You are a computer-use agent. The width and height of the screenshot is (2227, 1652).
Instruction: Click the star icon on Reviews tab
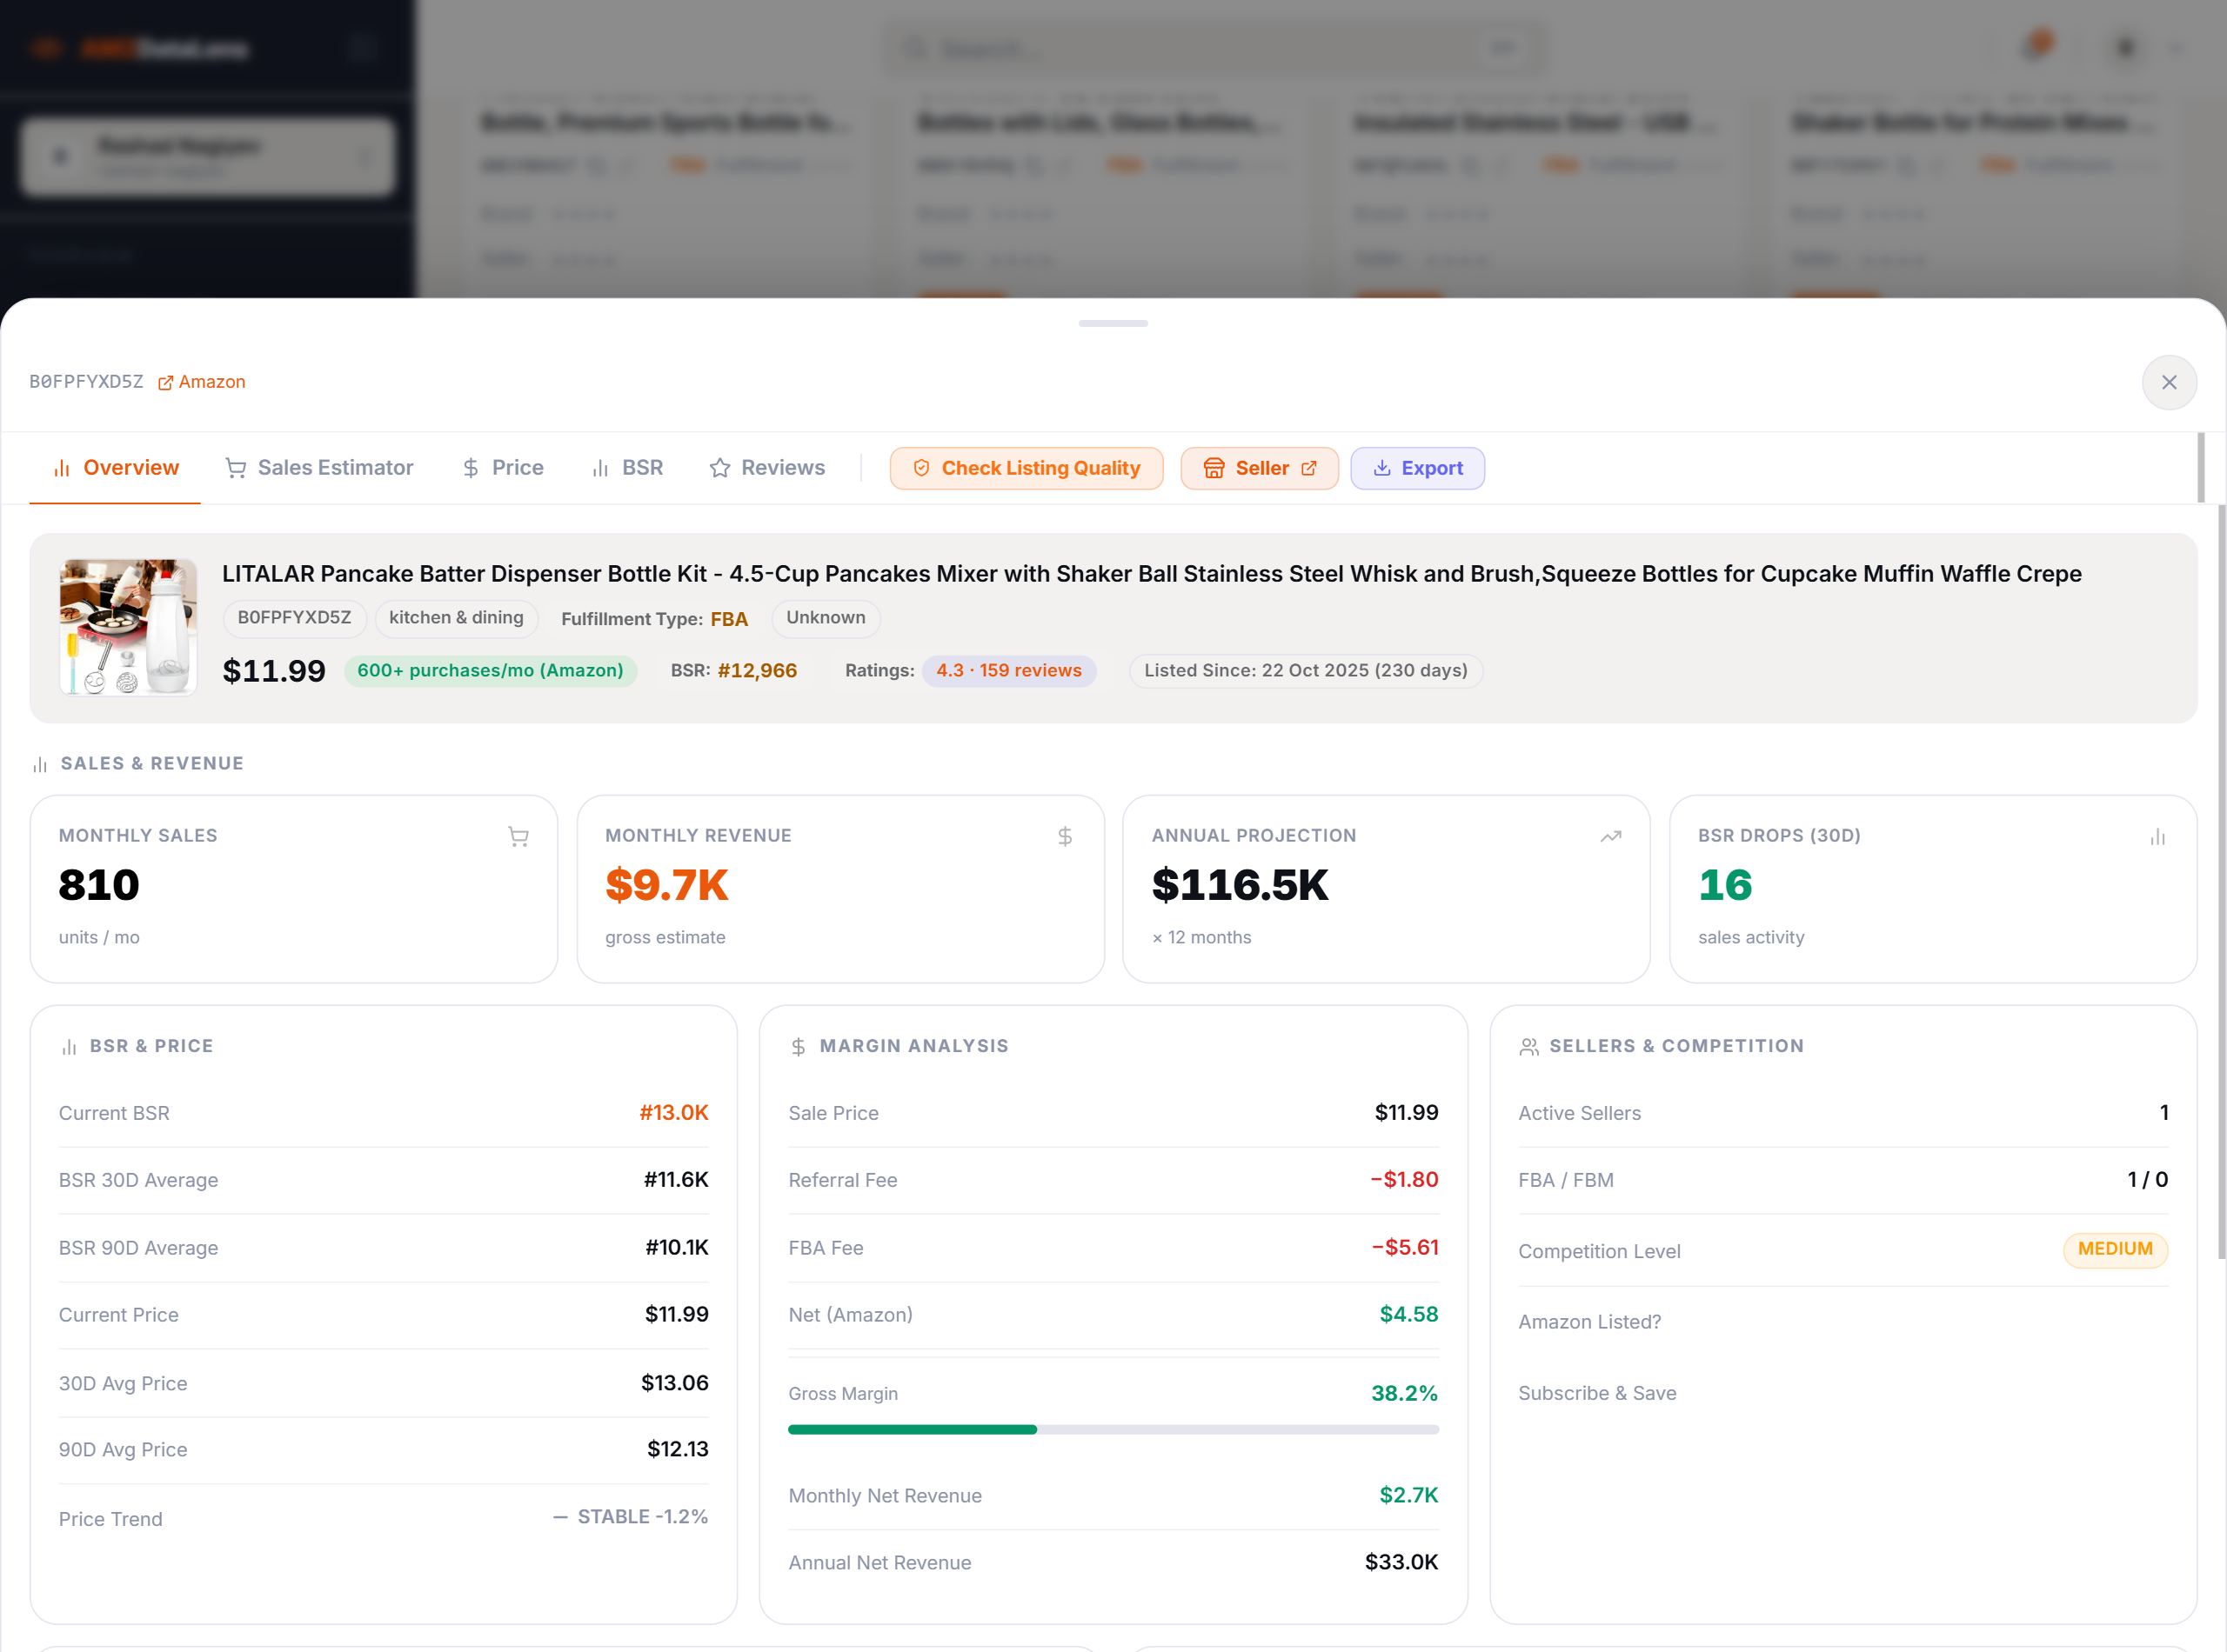(719, 468)
